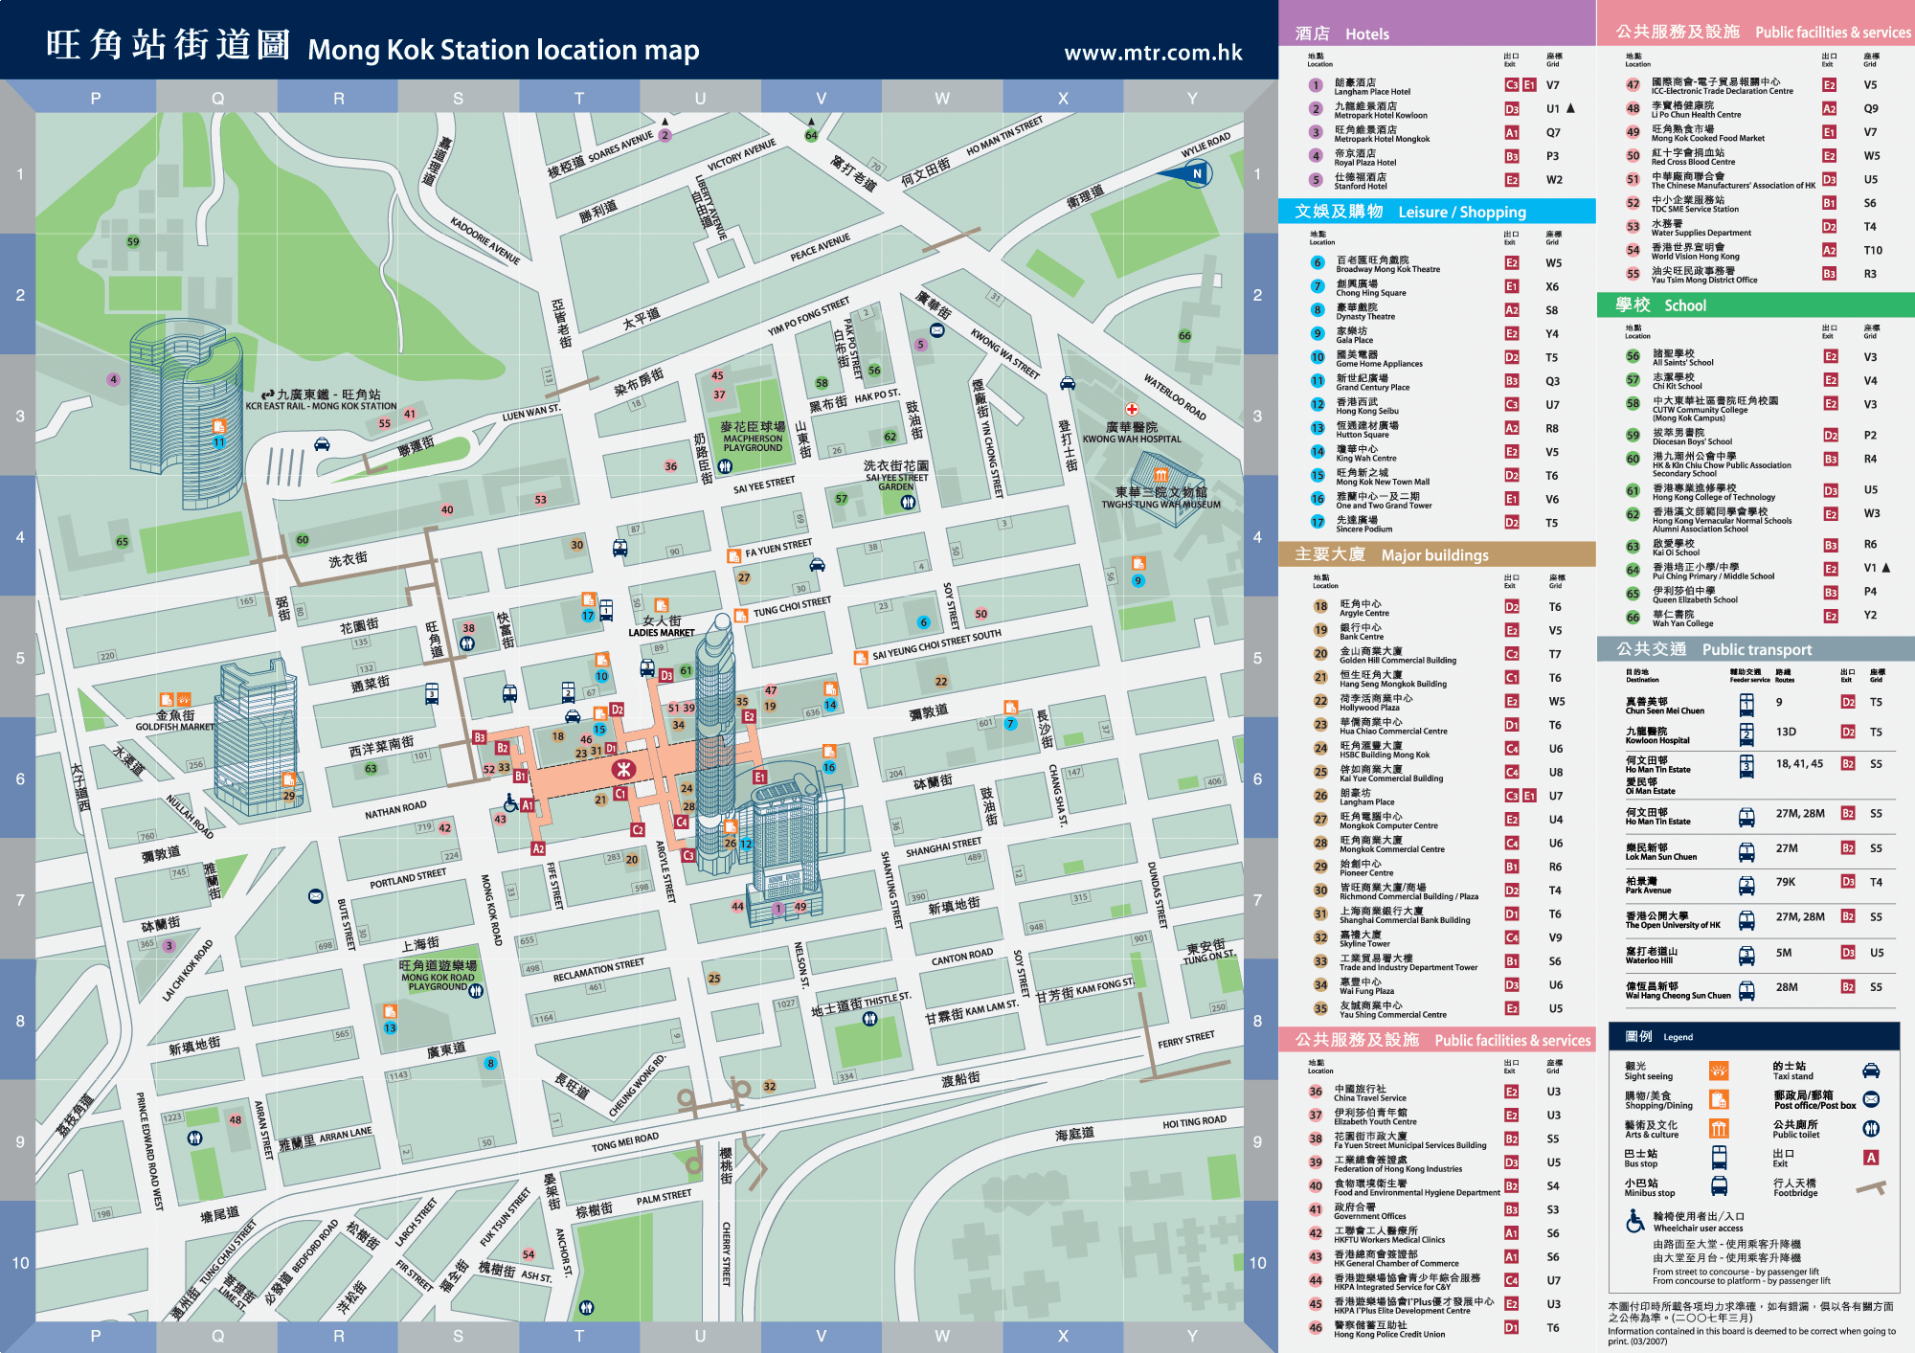Screen dimensions: 1915x1353
Task: Select exit C3 marker on the map
Action: 687,855
